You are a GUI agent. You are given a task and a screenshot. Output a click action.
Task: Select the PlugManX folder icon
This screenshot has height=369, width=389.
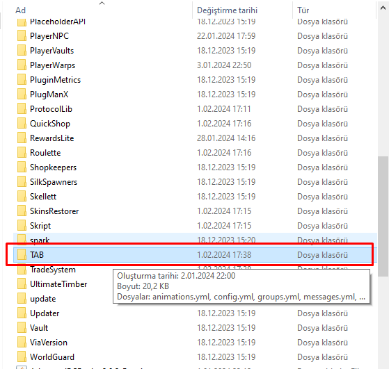point(22,95)
